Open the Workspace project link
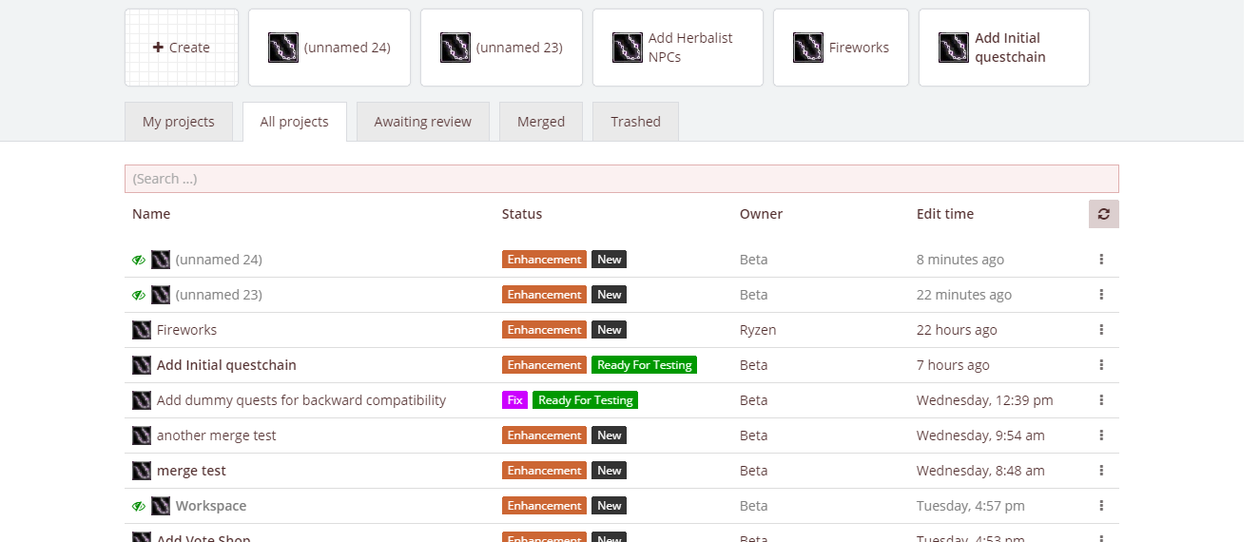Image resolution: width=1260 pixels, height=542 pixels. [x=210, y=506]
